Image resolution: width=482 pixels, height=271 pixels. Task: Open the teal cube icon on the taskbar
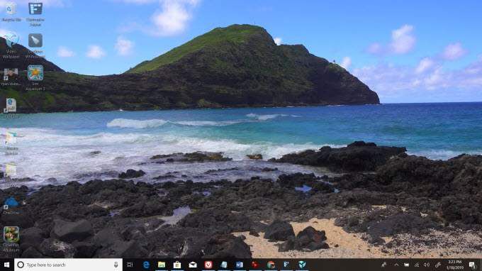(x=302, y=265)
